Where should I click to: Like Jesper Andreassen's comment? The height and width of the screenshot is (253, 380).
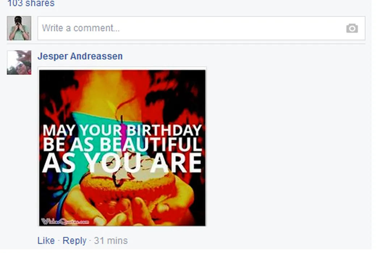point(46,241)
